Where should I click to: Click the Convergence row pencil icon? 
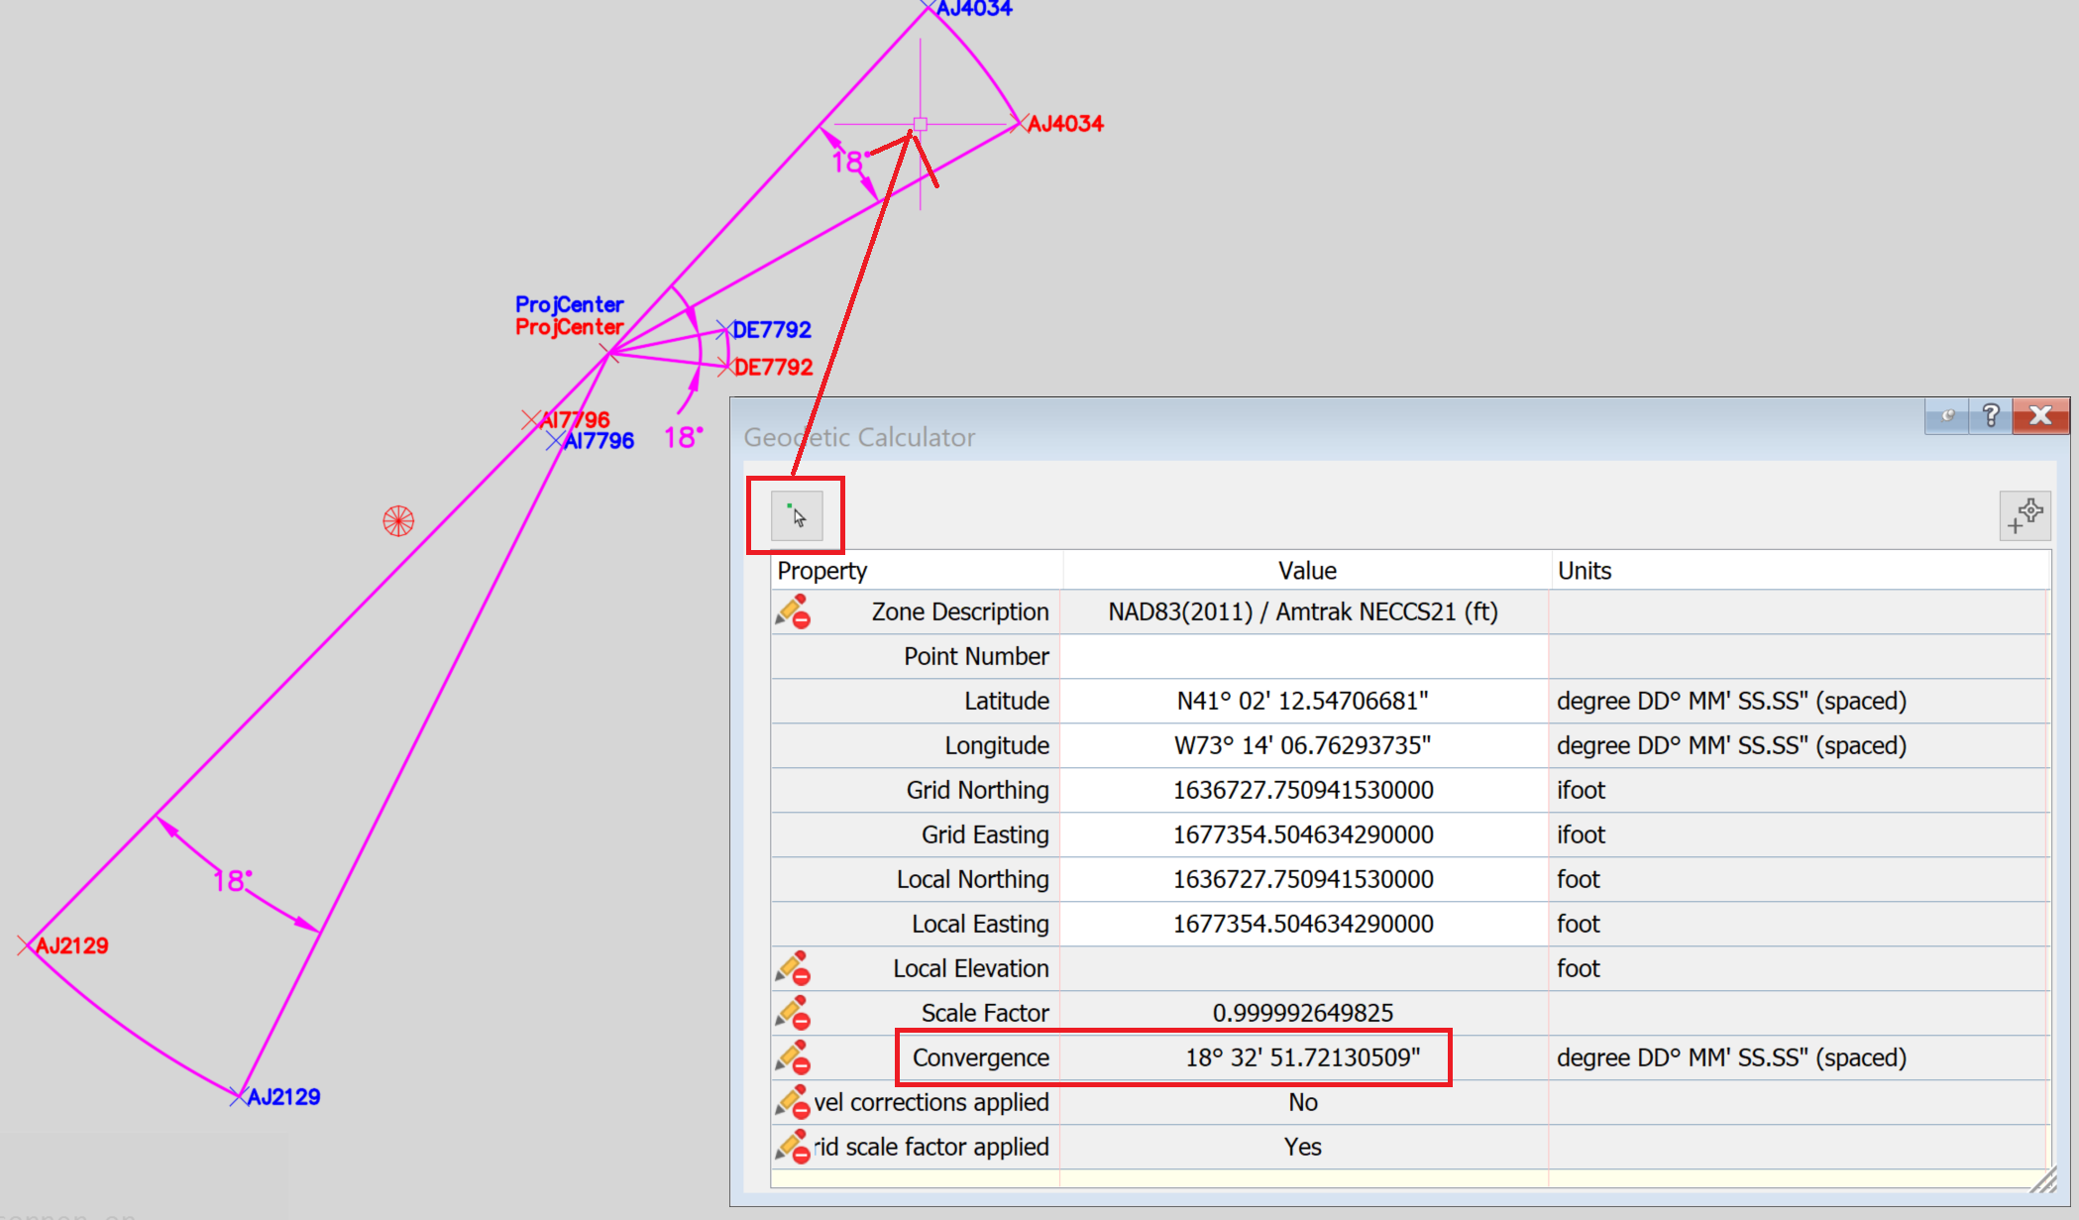pyautogui.click(x=793, y=1057)
